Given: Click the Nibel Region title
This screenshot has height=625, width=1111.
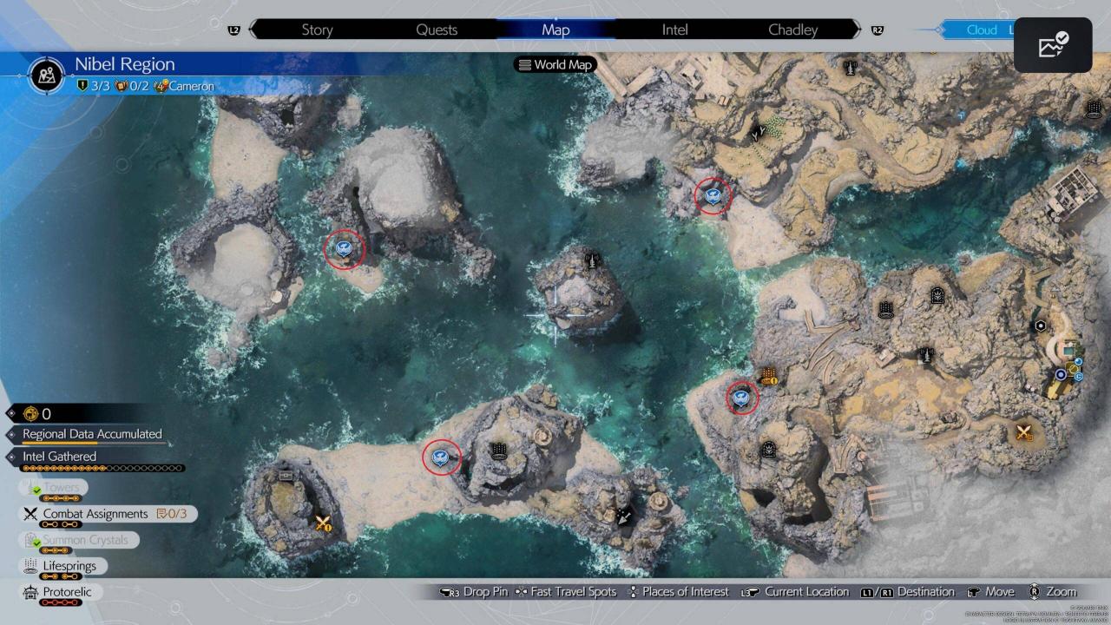Looking at the screenshot, I should coord(124,64).
